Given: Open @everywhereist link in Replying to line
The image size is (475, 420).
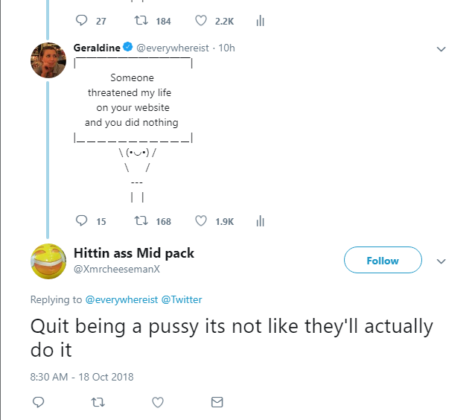Looking at the screenshot, I should click(121, 299).
